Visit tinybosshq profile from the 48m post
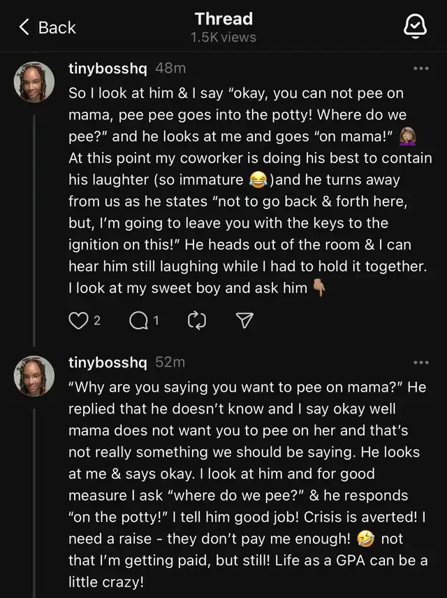447x598 pixels. (x=108, y=69)
